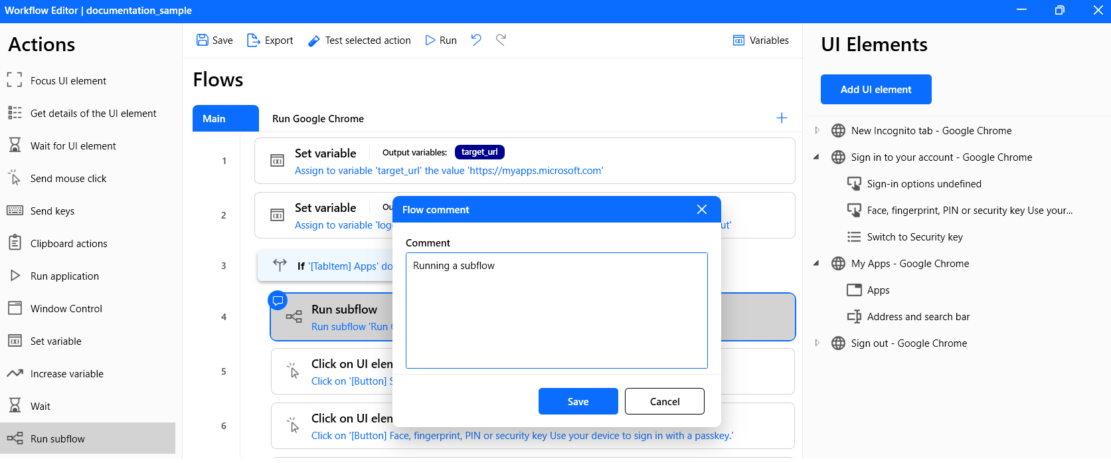Viewport: 1111px width, 463px height.
Task: Click the Export toolbar button
Action: point(270,41)
